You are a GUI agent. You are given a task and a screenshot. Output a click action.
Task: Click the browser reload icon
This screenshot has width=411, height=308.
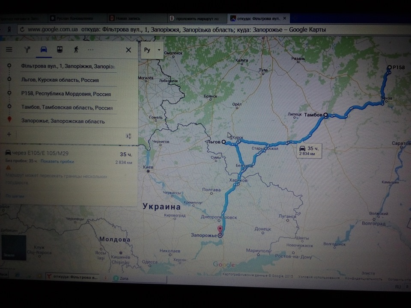coord(22,30)
